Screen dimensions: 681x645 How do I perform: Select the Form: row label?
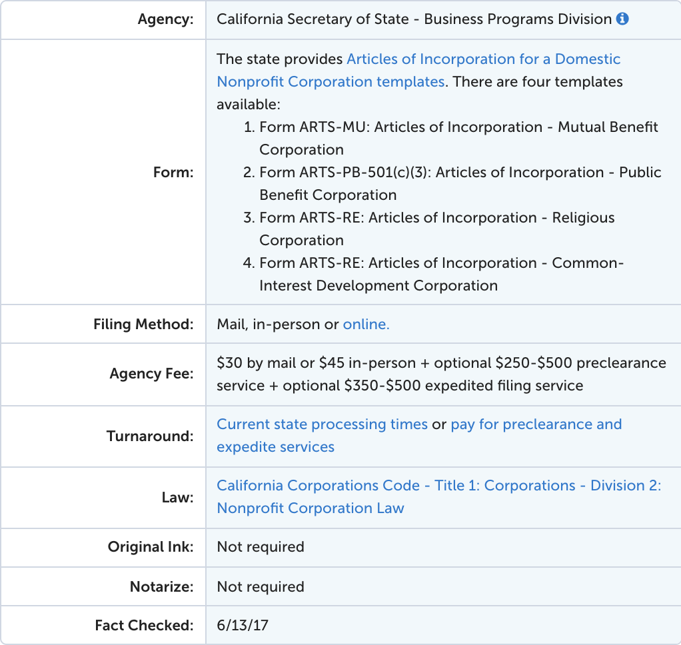point(173,173)
